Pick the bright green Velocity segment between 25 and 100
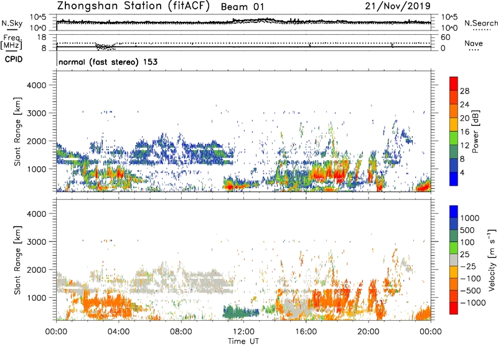This screenshot has width=498, height=345. tap(454, 248)
